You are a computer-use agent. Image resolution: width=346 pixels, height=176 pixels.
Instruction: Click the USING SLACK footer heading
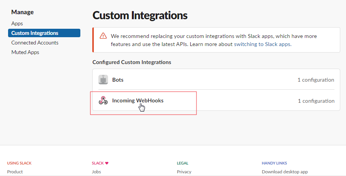click(x=19, y=163)
